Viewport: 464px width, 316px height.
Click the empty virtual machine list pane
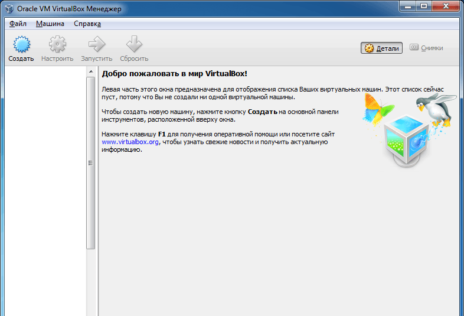(45, 191)
